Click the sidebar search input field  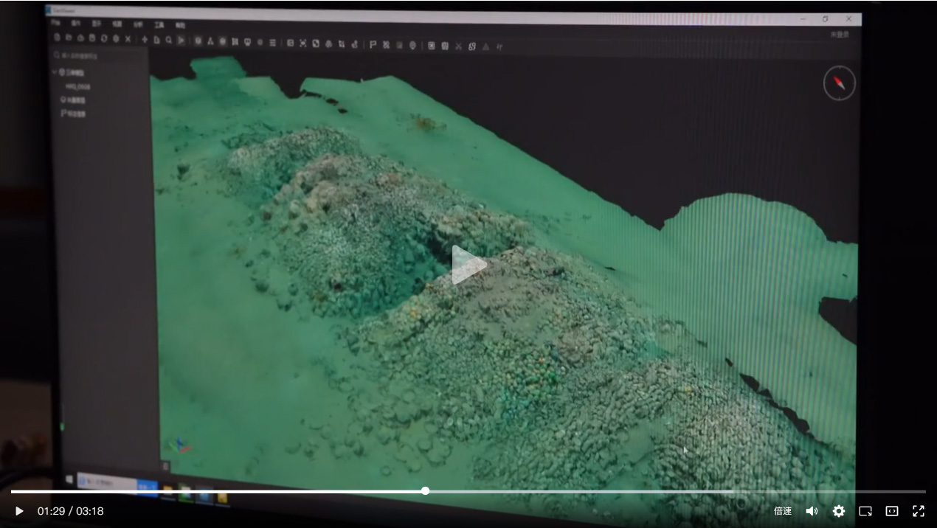(x=96, y=55)
